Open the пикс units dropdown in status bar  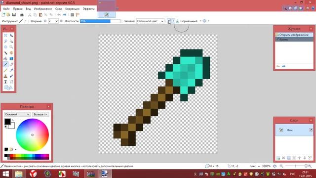pyautogui.click(x=259, y=166)
